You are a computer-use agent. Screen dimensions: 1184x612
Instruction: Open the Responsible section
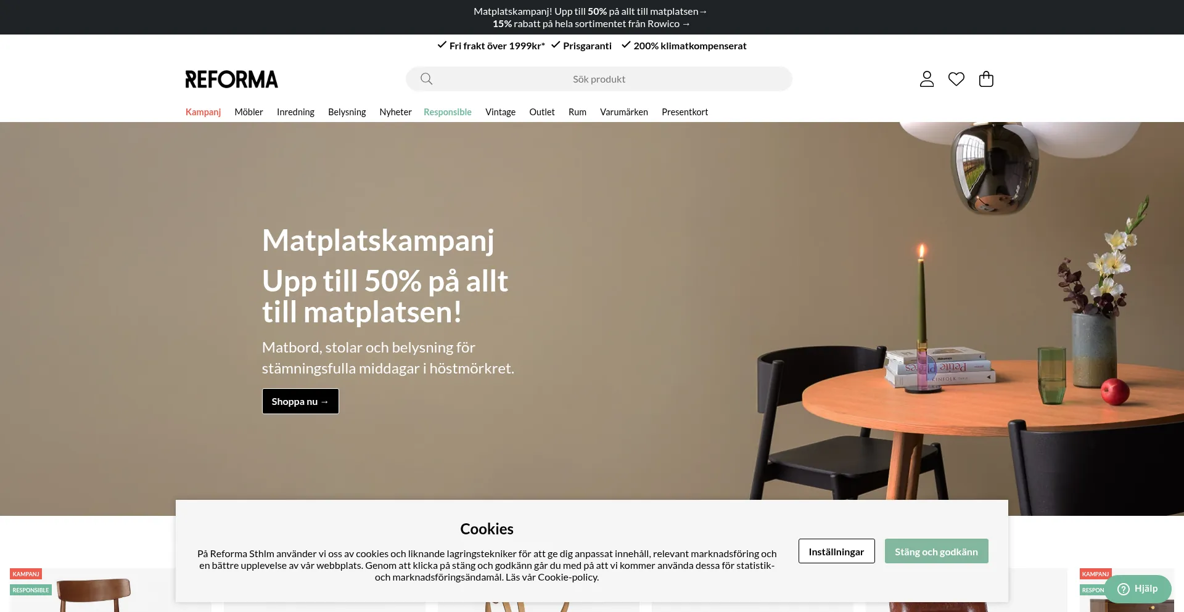pos(447,112)
